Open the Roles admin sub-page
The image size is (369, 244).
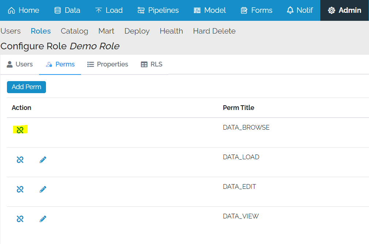click(x=41, y=31)
